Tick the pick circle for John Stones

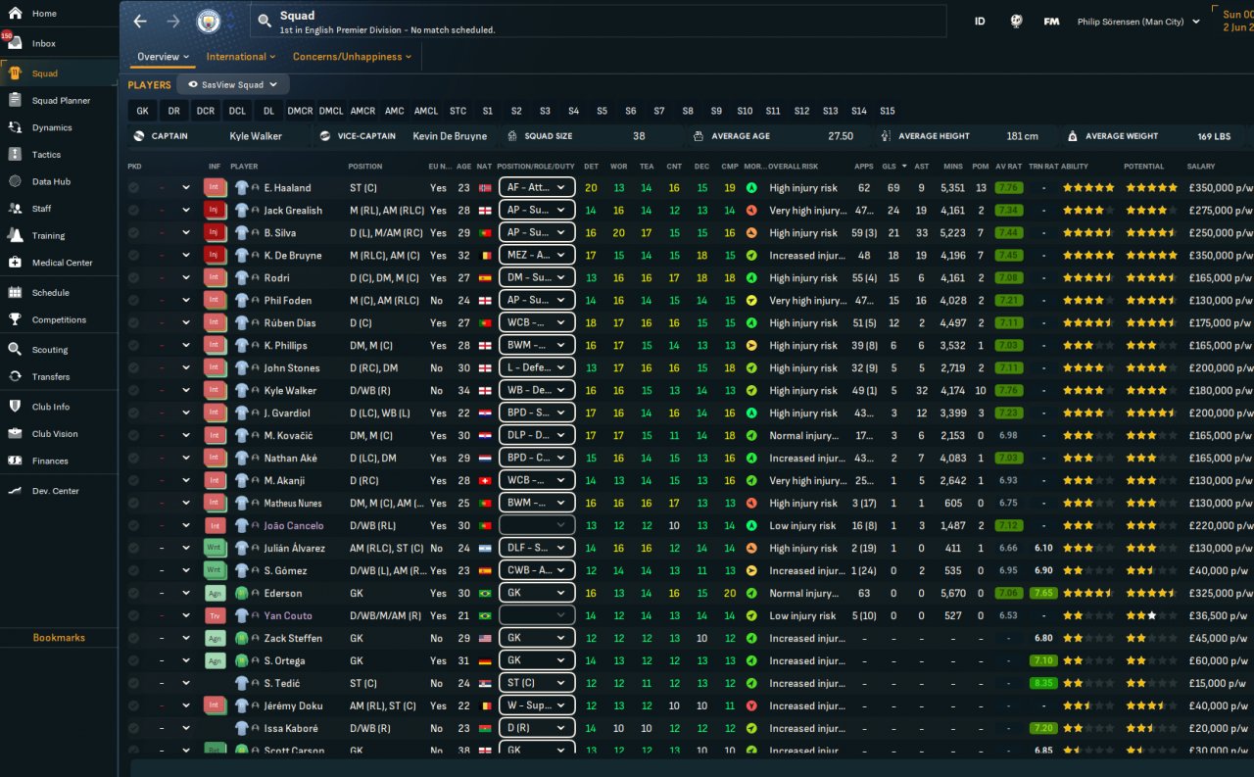click(133, 368)
